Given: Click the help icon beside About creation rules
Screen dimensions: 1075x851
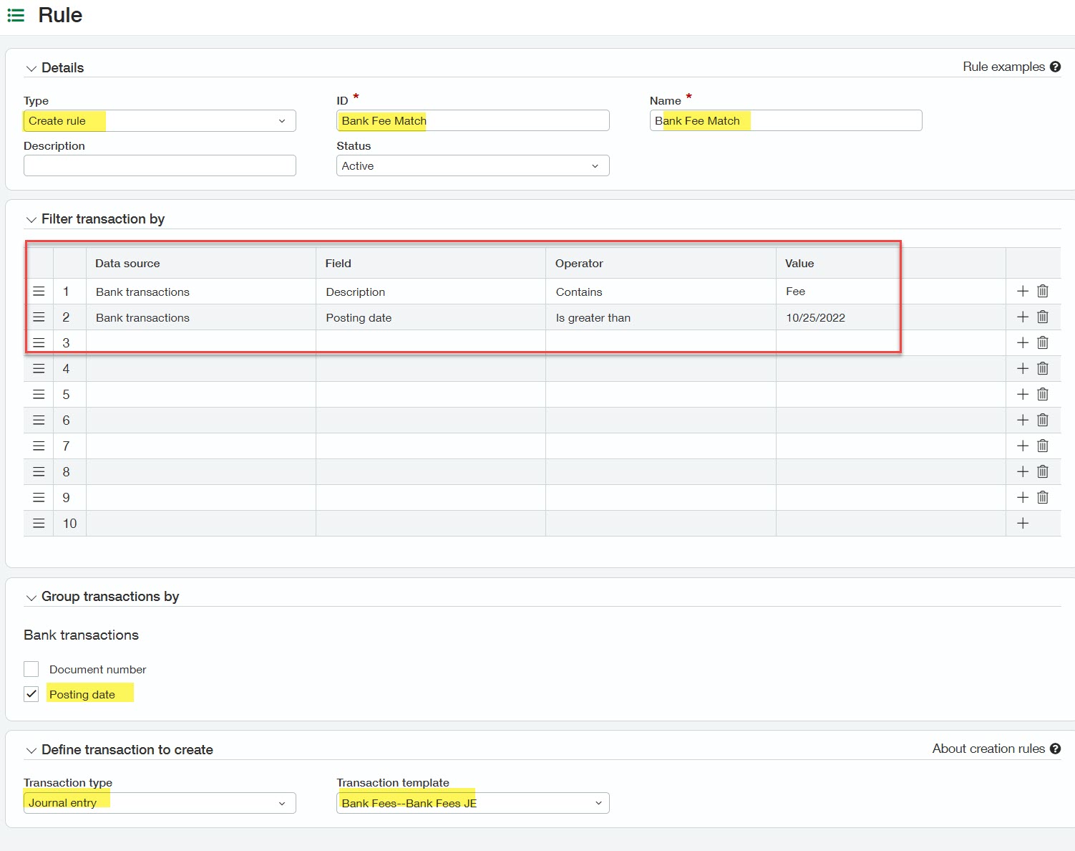Looking at the screenshot, I should (1056, 748).
